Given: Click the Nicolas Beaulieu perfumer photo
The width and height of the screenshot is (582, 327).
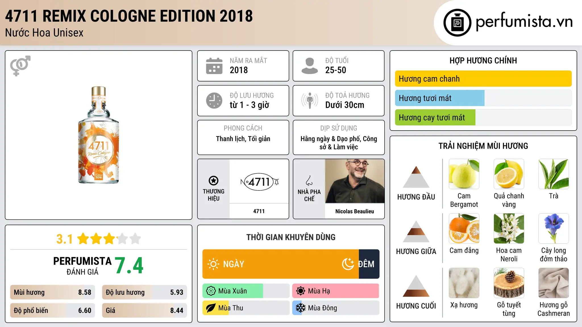Looking at the screenshot, I should pos(355,181).
